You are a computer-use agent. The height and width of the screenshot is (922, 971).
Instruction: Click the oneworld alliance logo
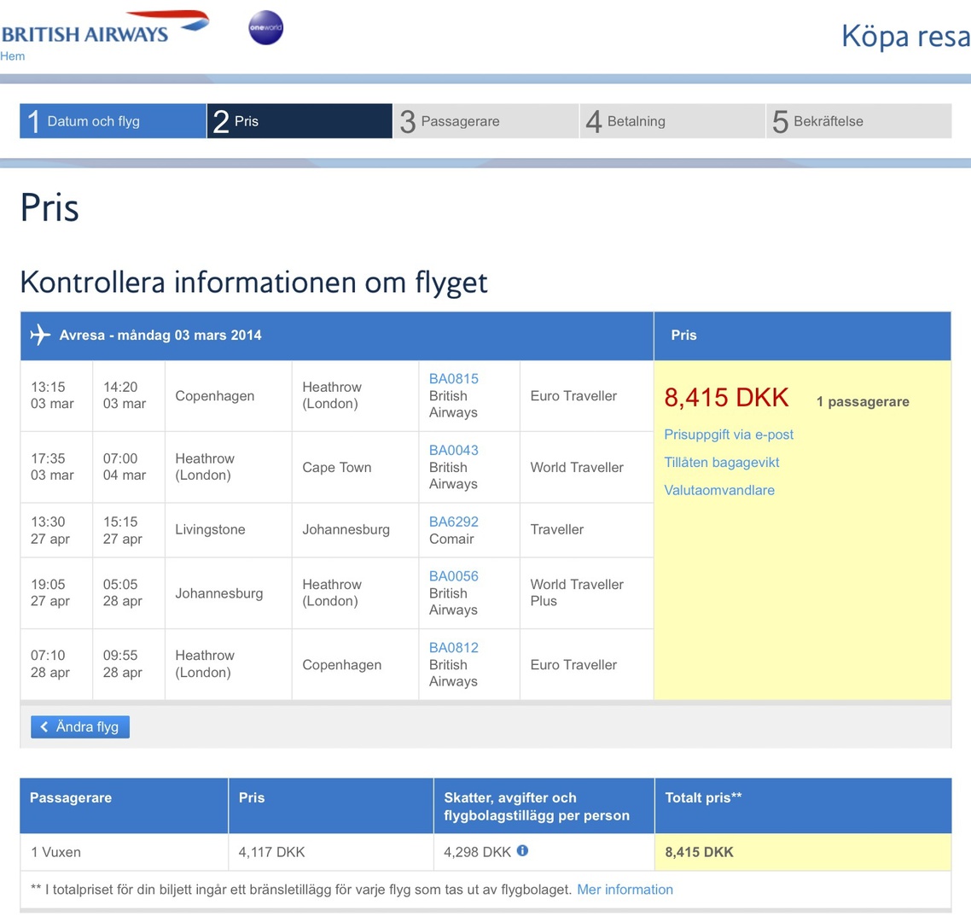(265, 27)
